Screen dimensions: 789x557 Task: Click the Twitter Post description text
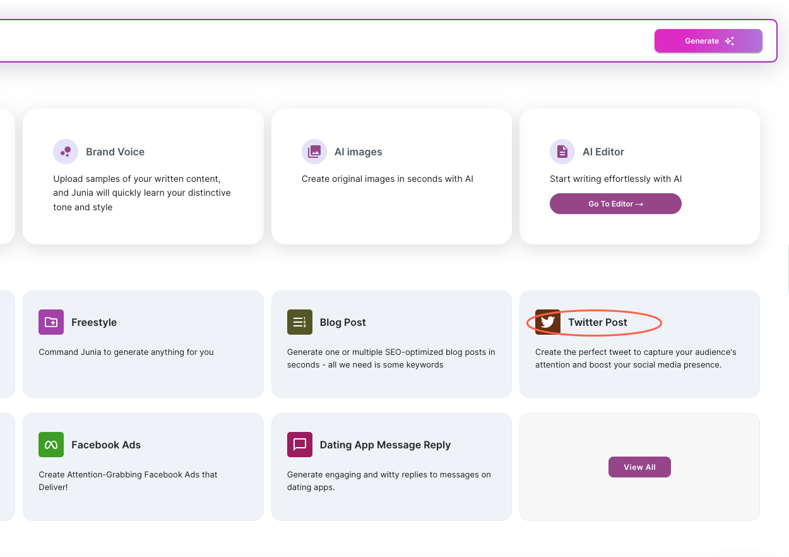coord(636,358)
